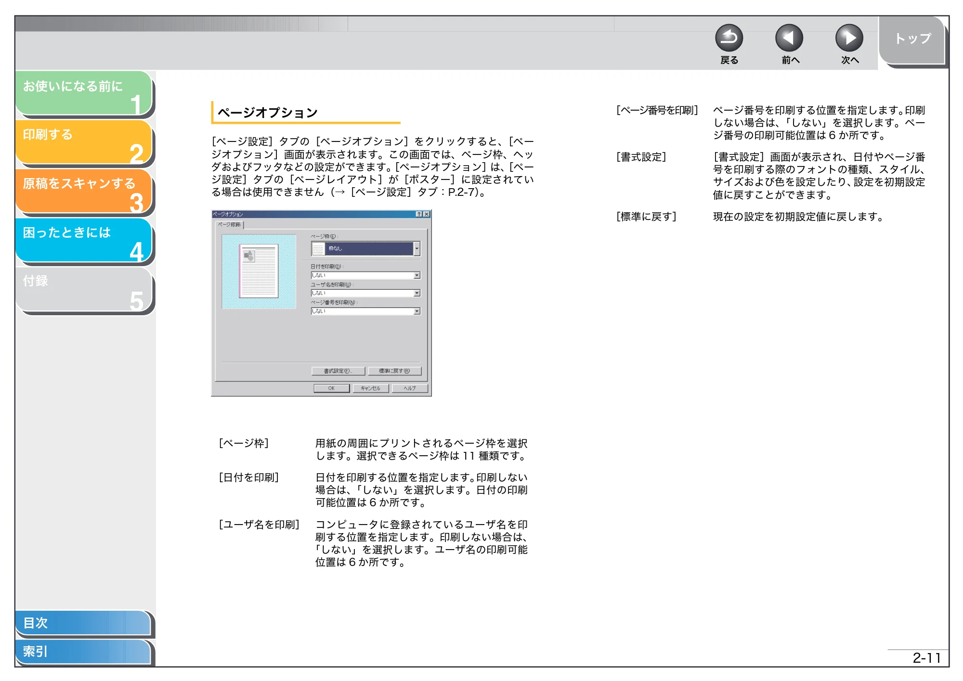Expand the ページ番号を印刷 dropdown
Image resolution: width=963 pixels, height=681 pixels.
tap(416, 311)
